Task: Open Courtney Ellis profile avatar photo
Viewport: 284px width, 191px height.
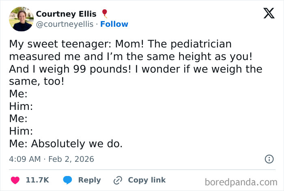Action: [21, 19]
